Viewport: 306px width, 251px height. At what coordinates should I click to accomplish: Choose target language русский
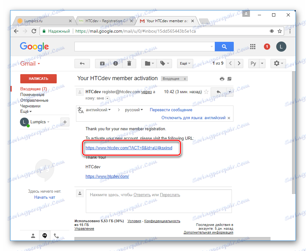click(x=134, y=110)
